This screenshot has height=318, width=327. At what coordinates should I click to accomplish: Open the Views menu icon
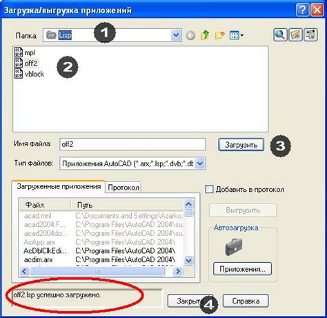coord(237,35)
